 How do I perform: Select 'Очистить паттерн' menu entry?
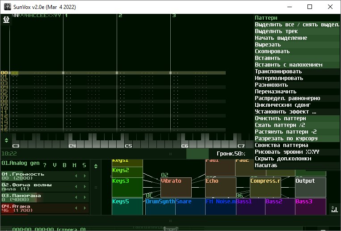280,118
